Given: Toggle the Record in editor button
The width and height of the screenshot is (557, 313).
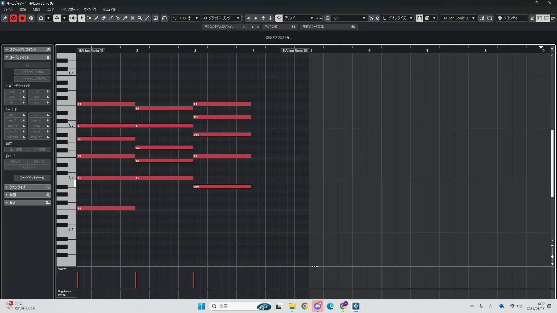Looking at the screenshot, I should pos(22,18).
